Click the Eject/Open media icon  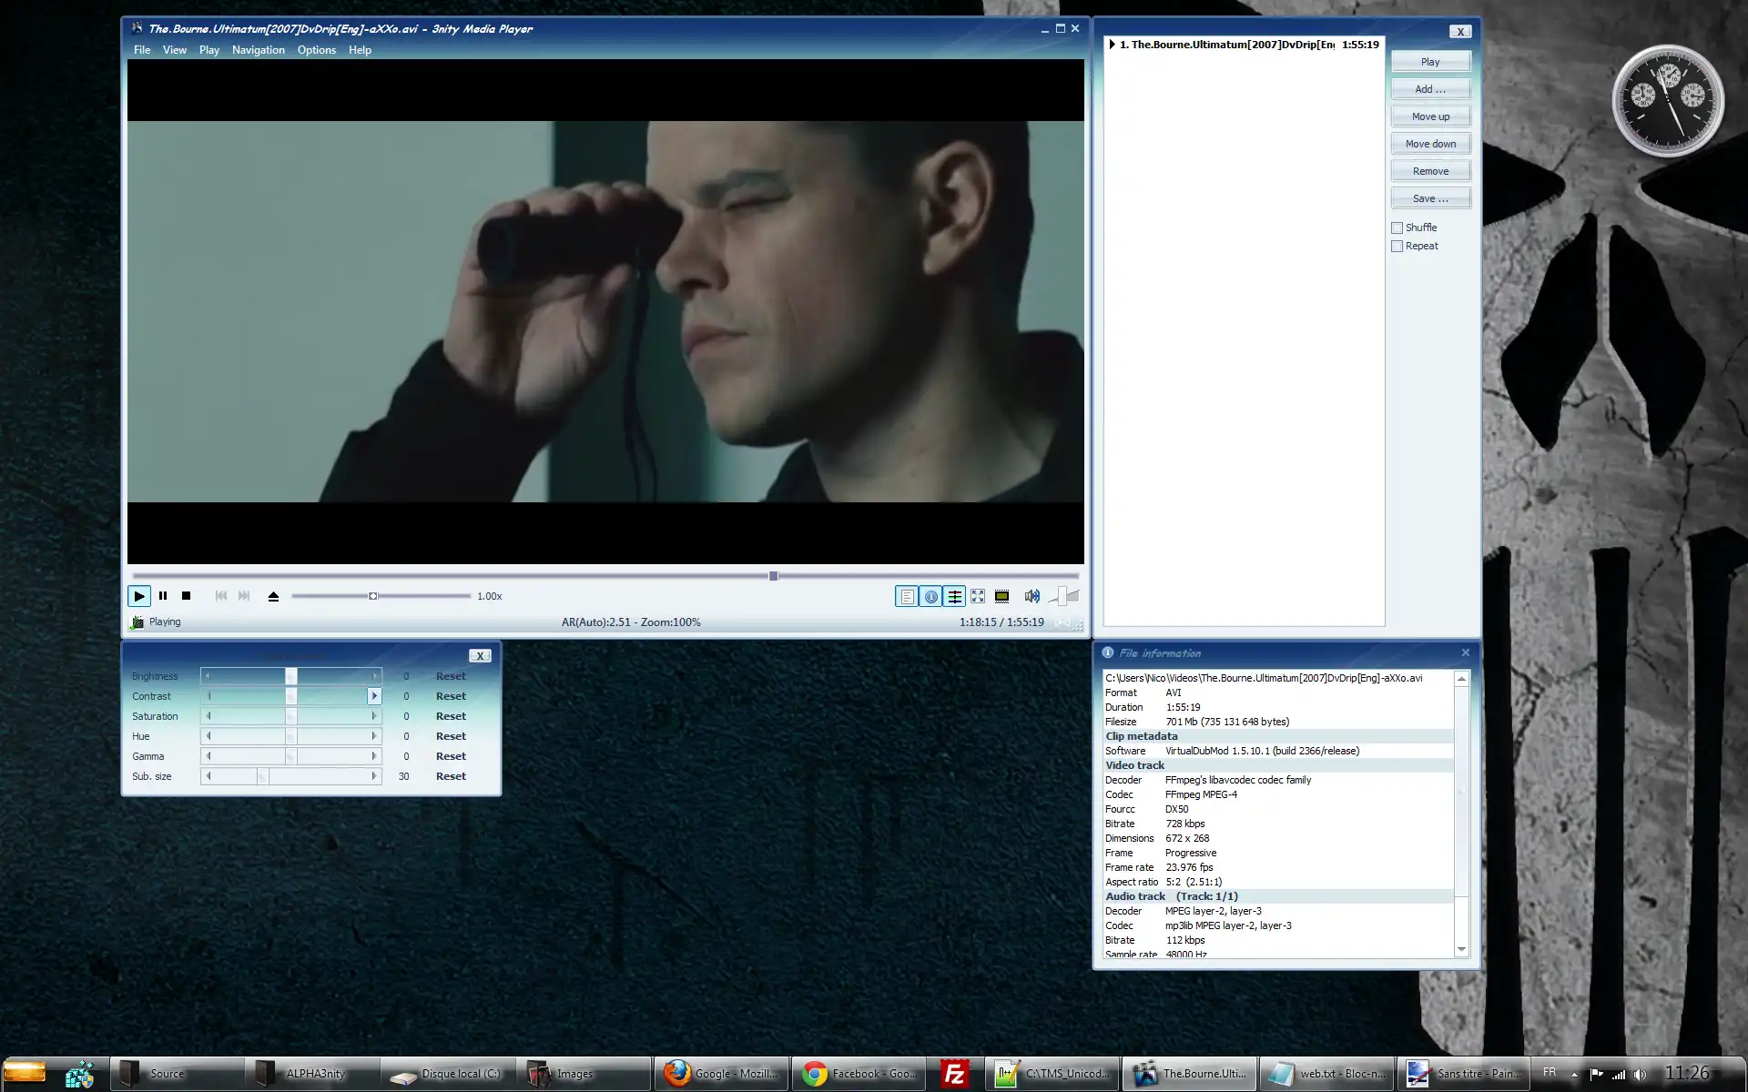(x=273, y=595)
